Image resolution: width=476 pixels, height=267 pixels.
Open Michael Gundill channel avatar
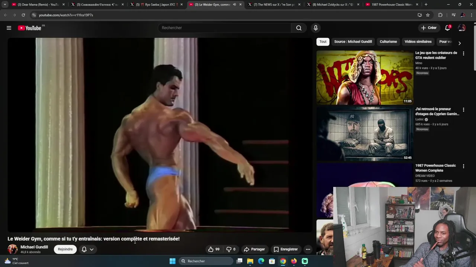tap(13, 249)
